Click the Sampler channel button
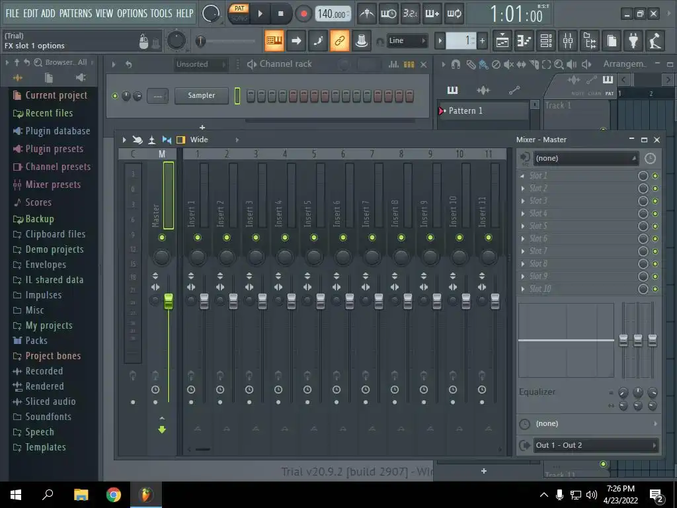This screenshot has width=677, height=508. point(201,95)
